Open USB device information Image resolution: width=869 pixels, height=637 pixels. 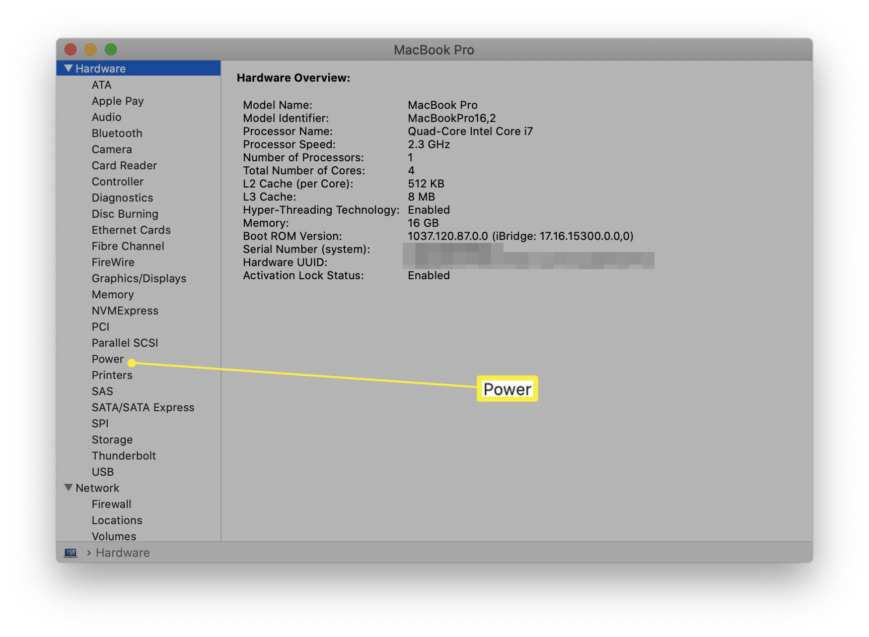pyautogui.click(x=103, y=472)
